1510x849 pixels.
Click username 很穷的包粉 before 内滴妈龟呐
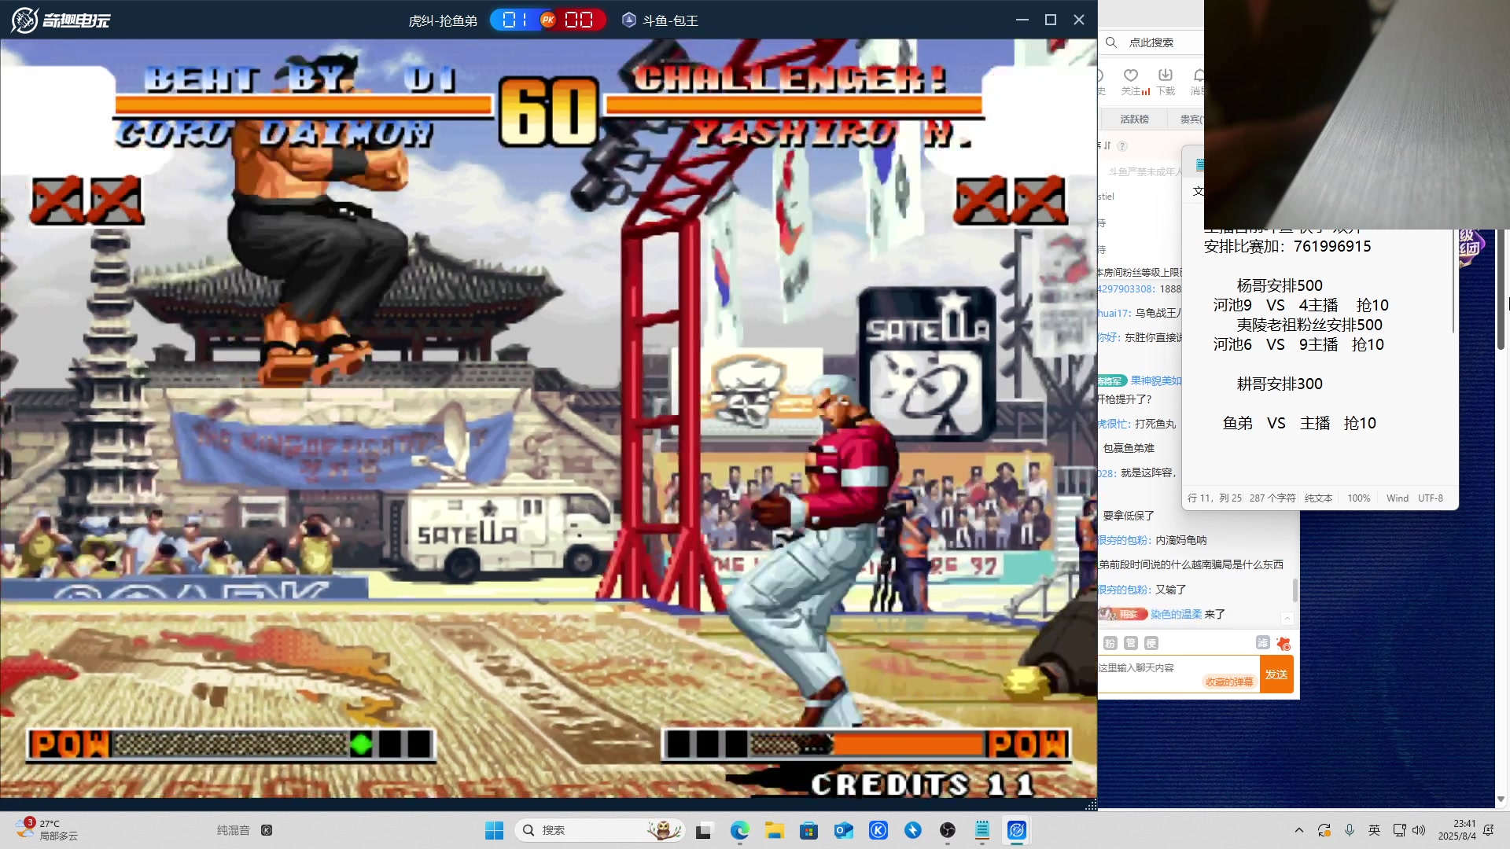click(1124, 540)
